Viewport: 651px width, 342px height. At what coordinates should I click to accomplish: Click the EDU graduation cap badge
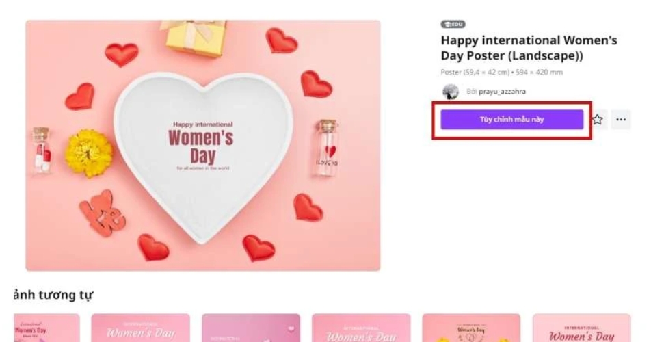(453, 24)
